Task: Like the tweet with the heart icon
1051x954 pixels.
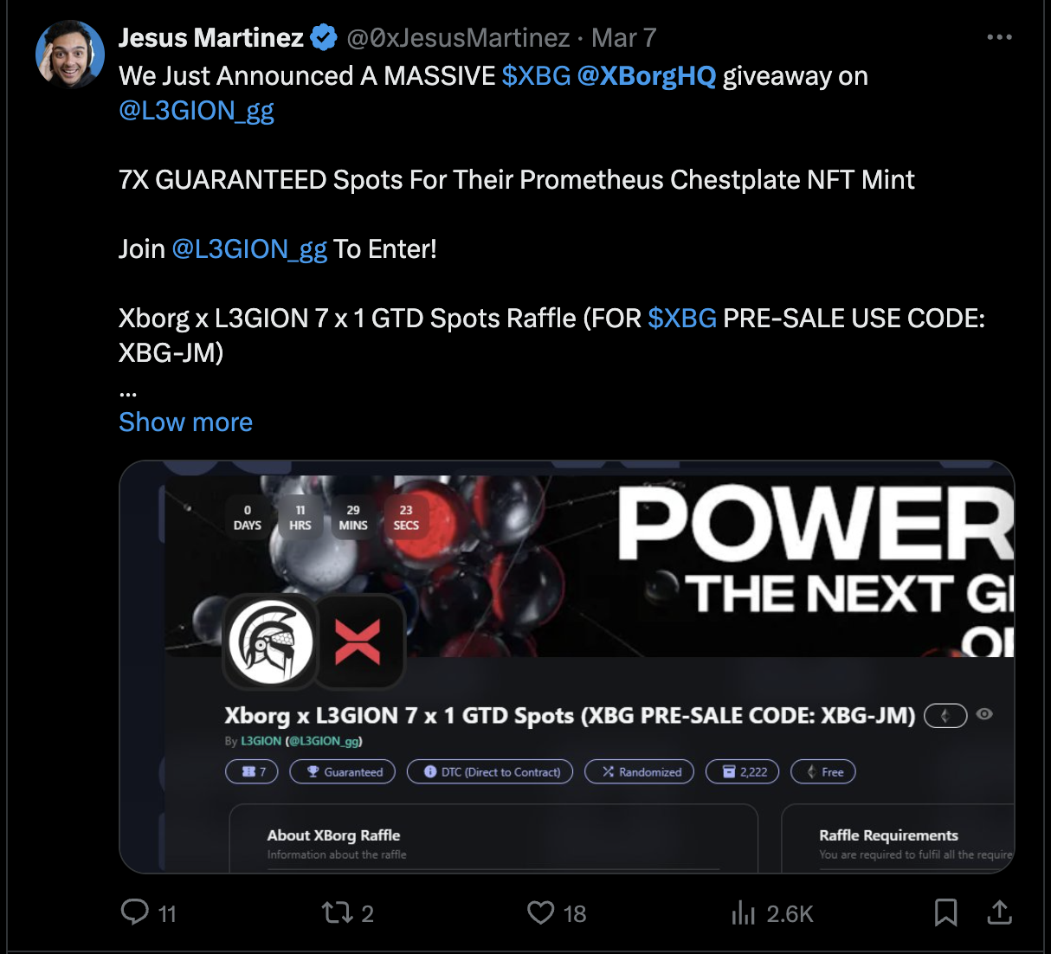Action: [x=541, y=912]
